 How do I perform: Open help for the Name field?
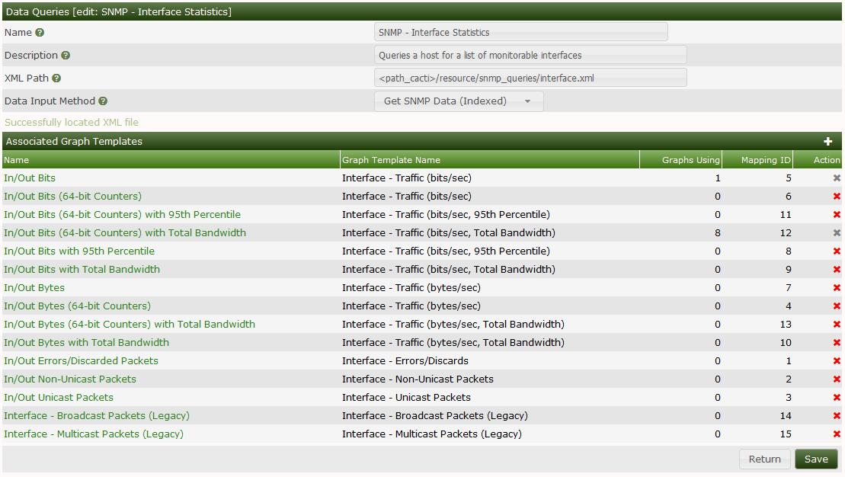[39, 33]
